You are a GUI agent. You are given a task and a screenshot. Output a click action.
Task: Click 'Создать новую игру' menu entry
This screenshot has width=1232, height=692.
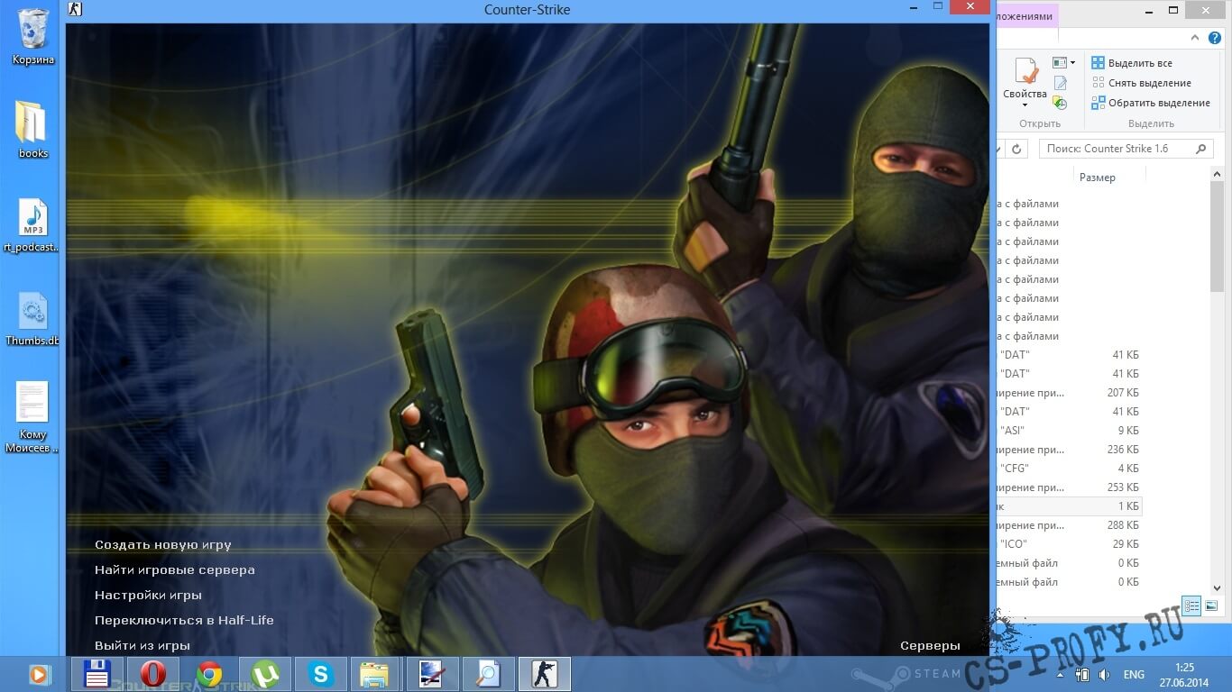[x=162, y=545]
